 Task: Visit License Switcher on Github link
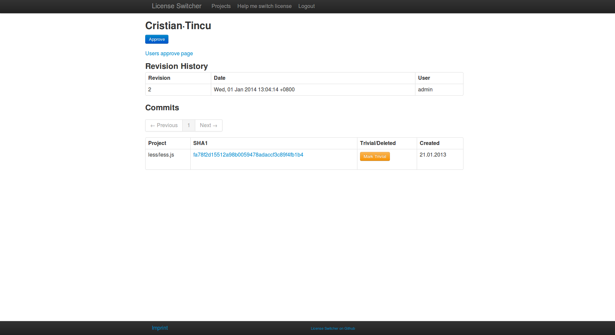click(x=333, y=328)
